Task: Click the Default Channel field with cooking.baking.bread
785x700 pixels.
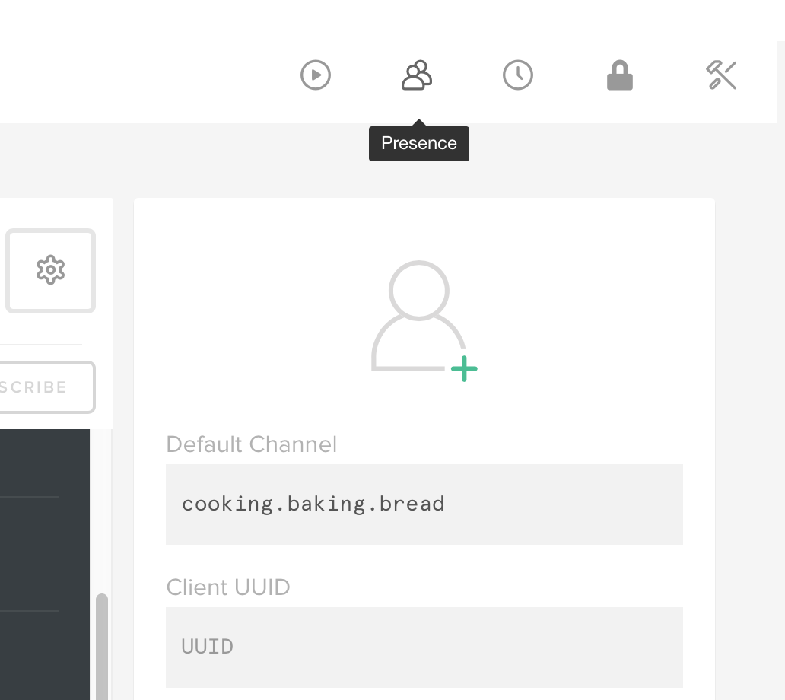Action: point(424,504)
